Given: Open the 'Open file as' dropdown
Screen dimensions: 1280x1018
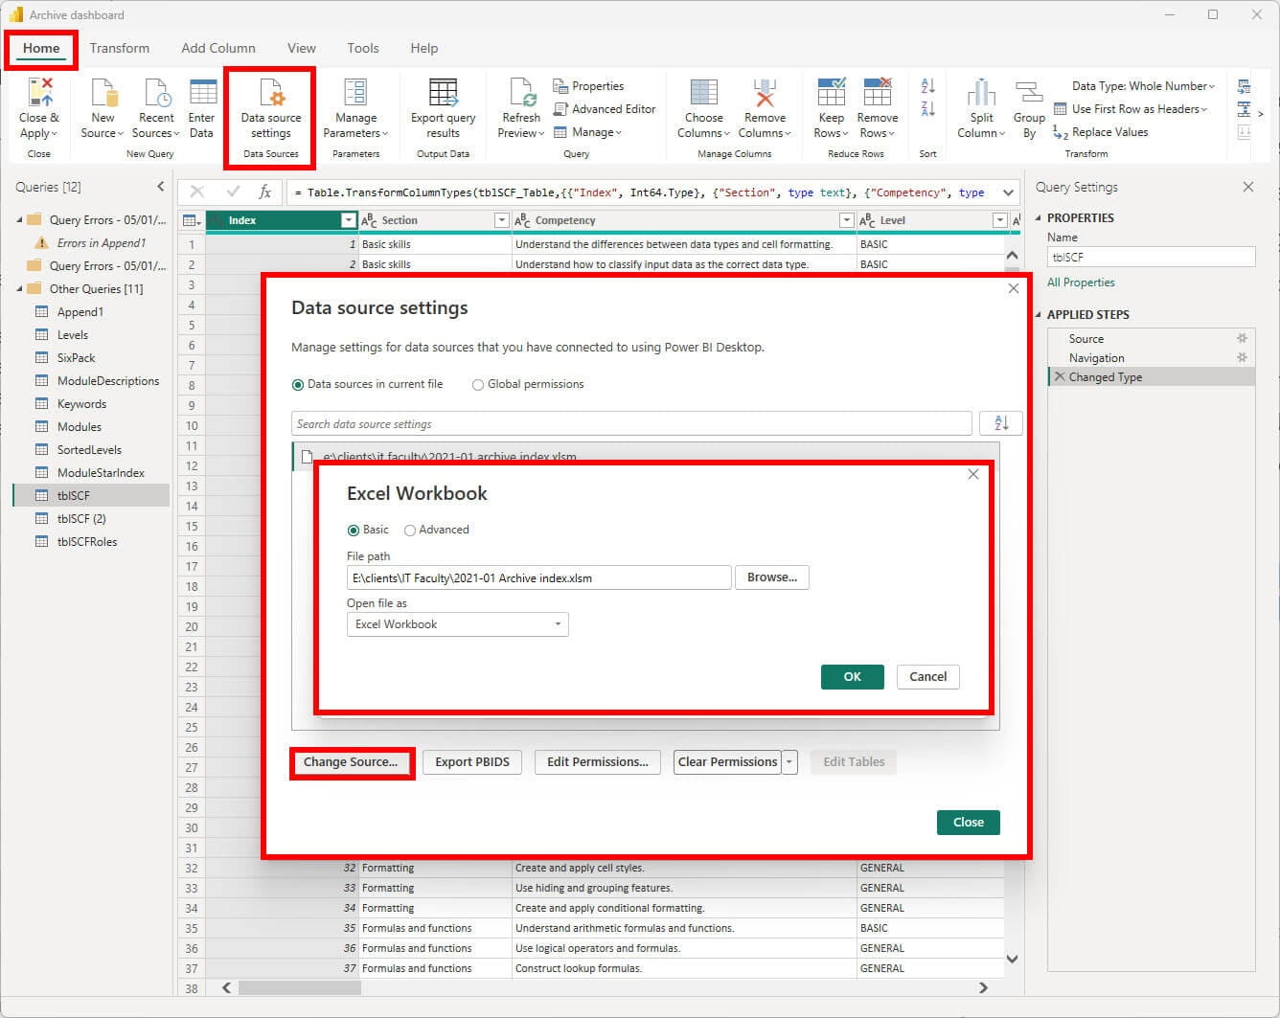Looking at the screenshot, I should (x=457, y=624).
